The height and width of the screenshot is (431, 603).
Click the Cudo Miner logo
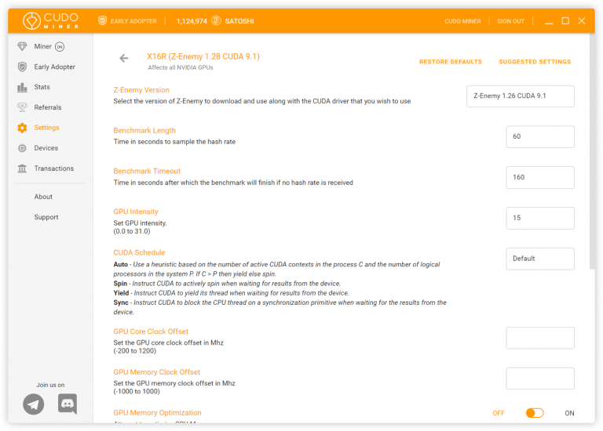click(x=51, y=20)
